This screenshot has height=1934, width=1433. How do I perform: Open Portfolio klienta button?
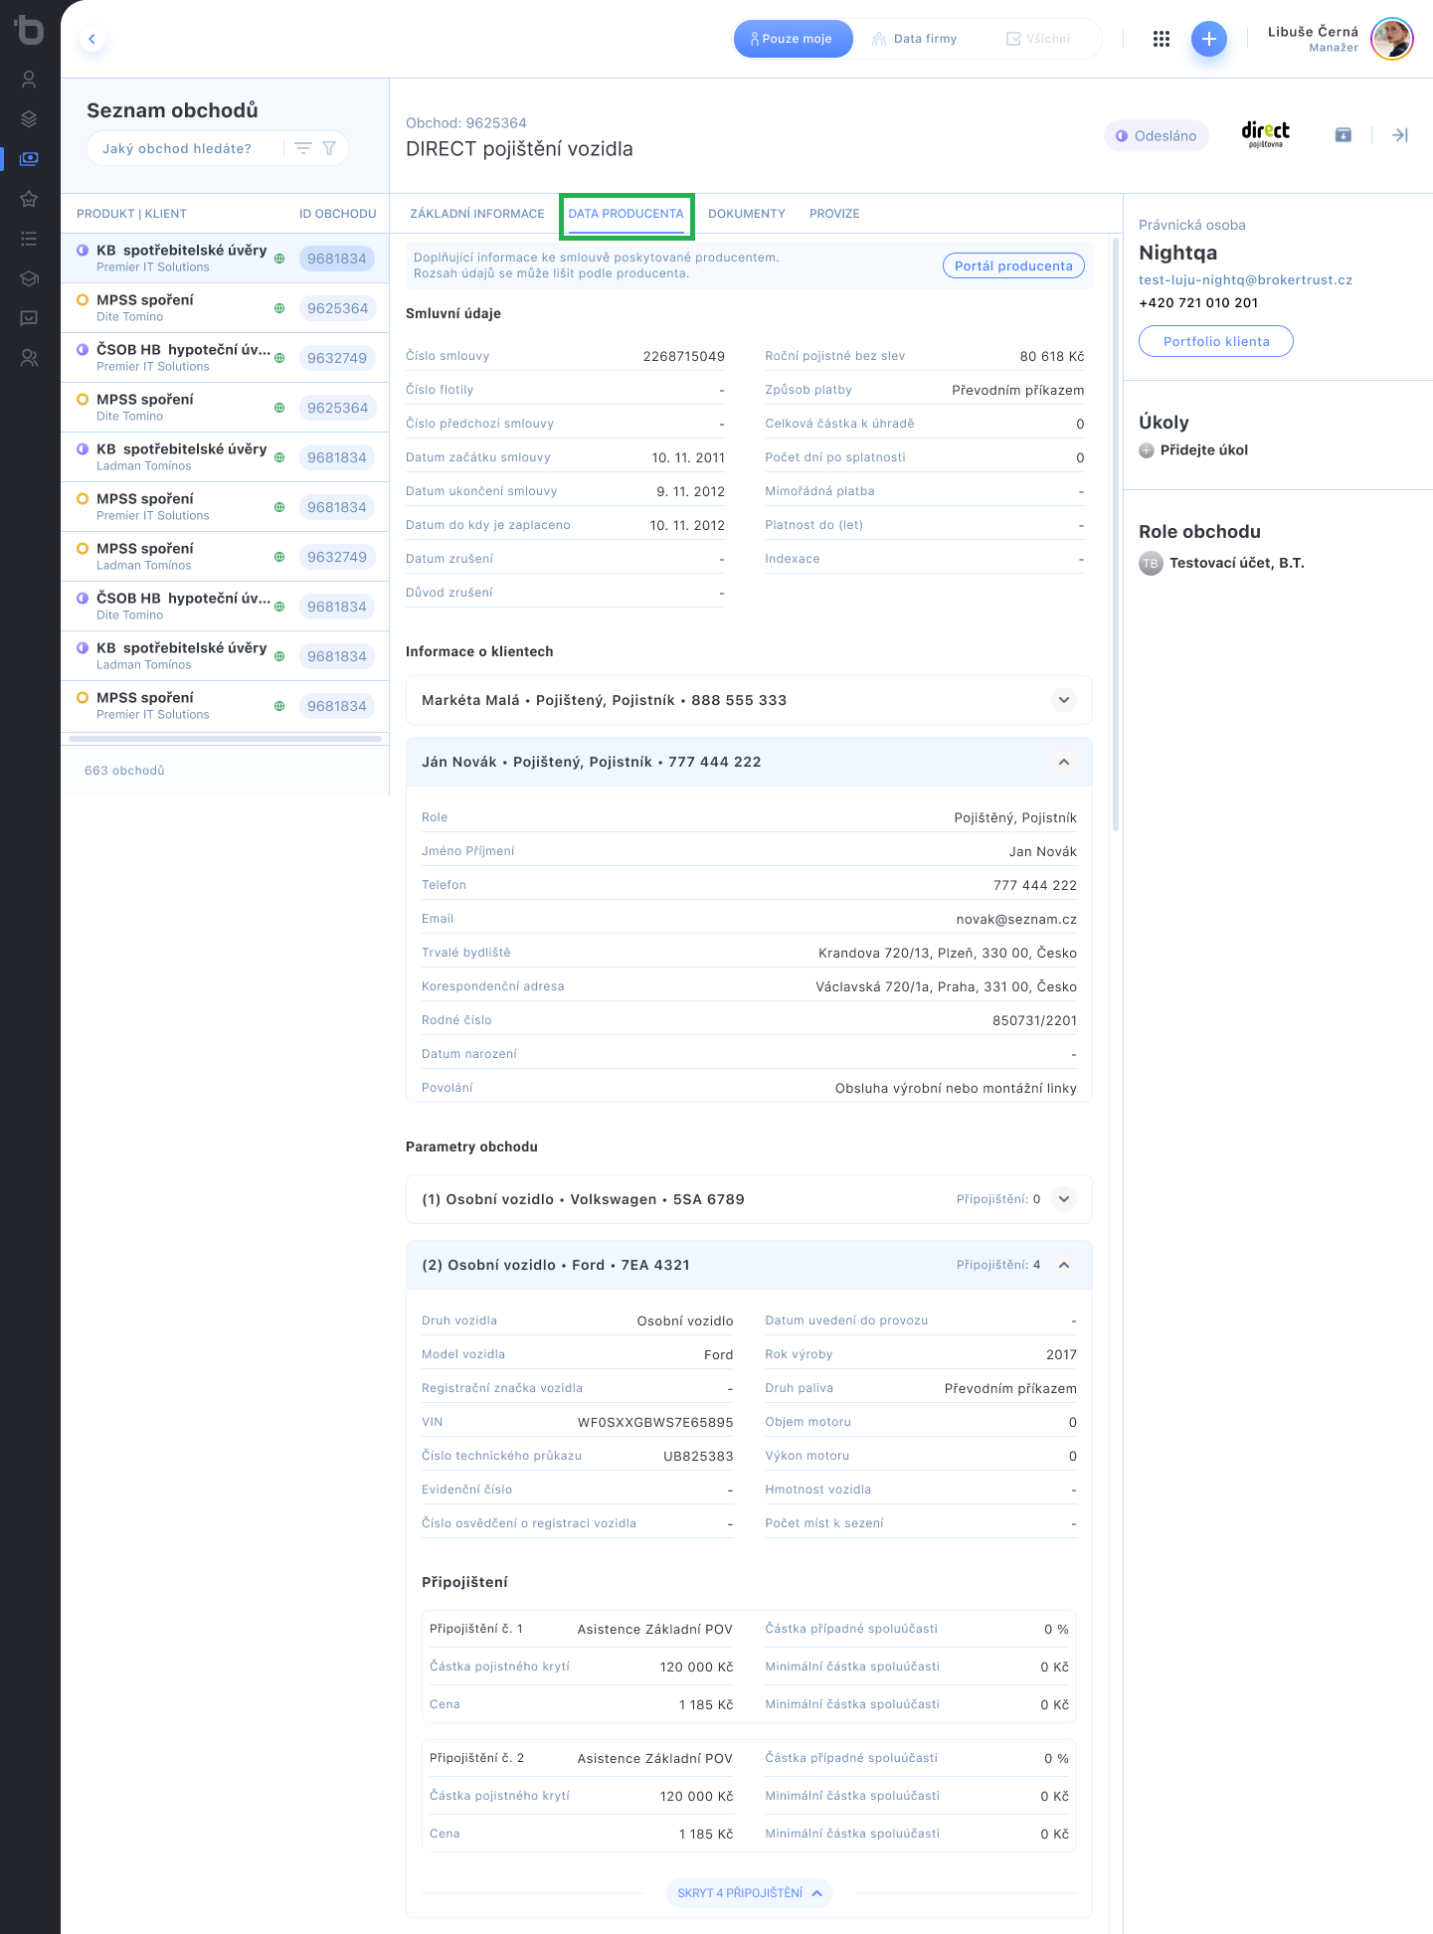click(1216, 341)
